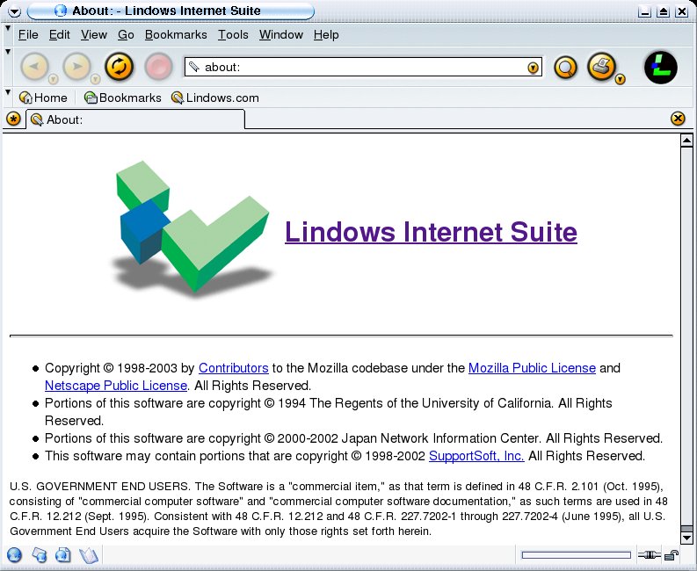Open the Lindows.com bookmark

[x=215, y=98]
